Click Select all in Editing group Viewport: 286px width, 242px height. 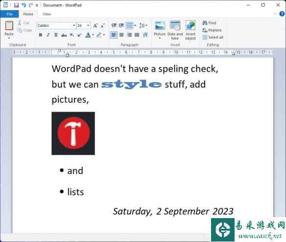[213, 37]
